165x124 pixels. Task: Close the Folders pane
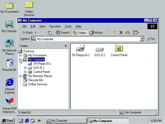click(x=66, y=46)
